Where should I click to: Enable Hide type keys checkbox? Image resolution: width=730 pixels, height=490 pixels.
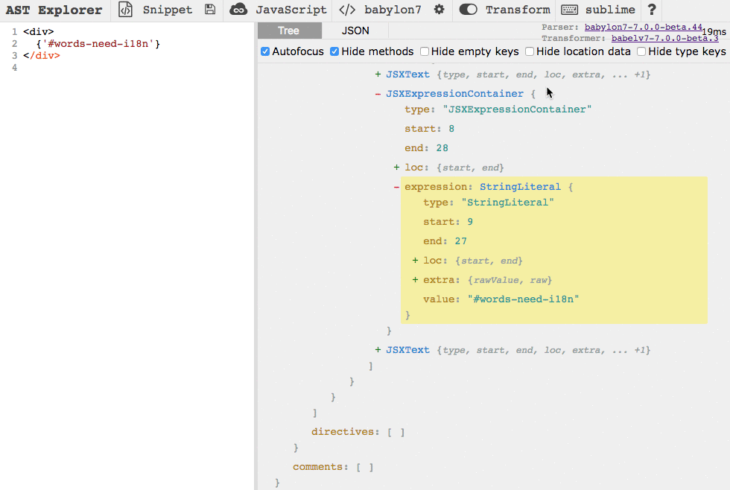click(x=641, y=51)
